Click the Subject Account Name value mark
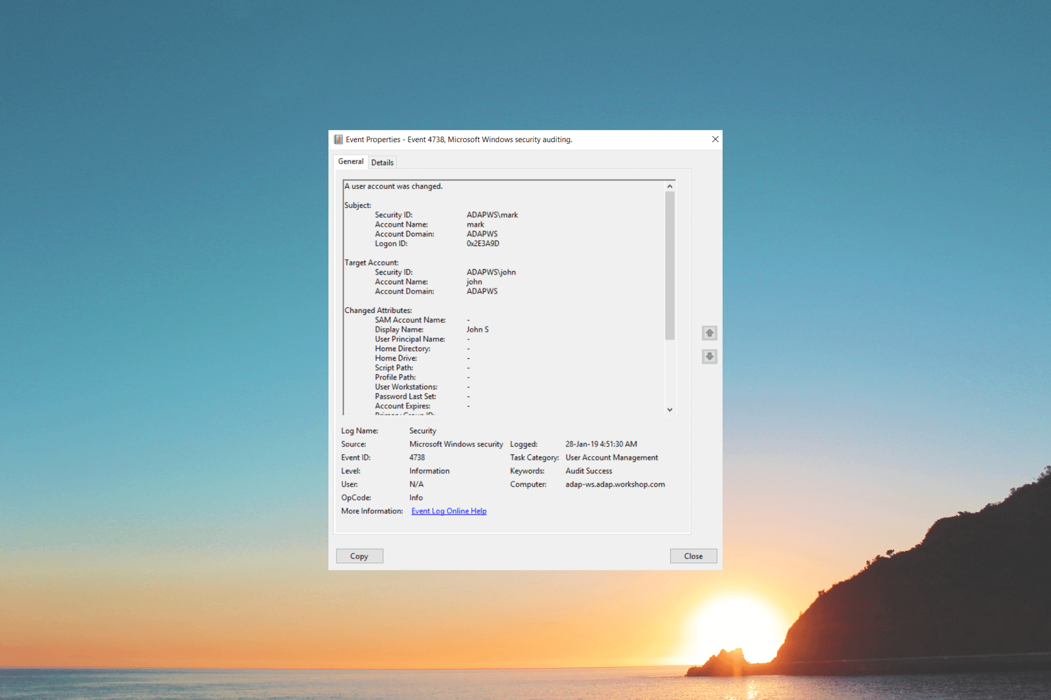The image size is (1051, 700). [475, 225]
